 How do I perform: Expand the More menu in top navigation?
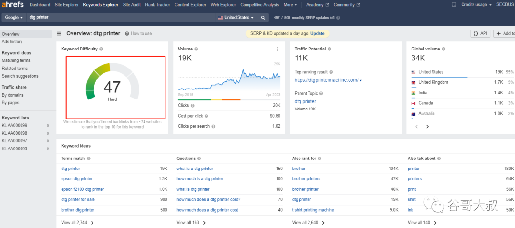tap(289, 5)
